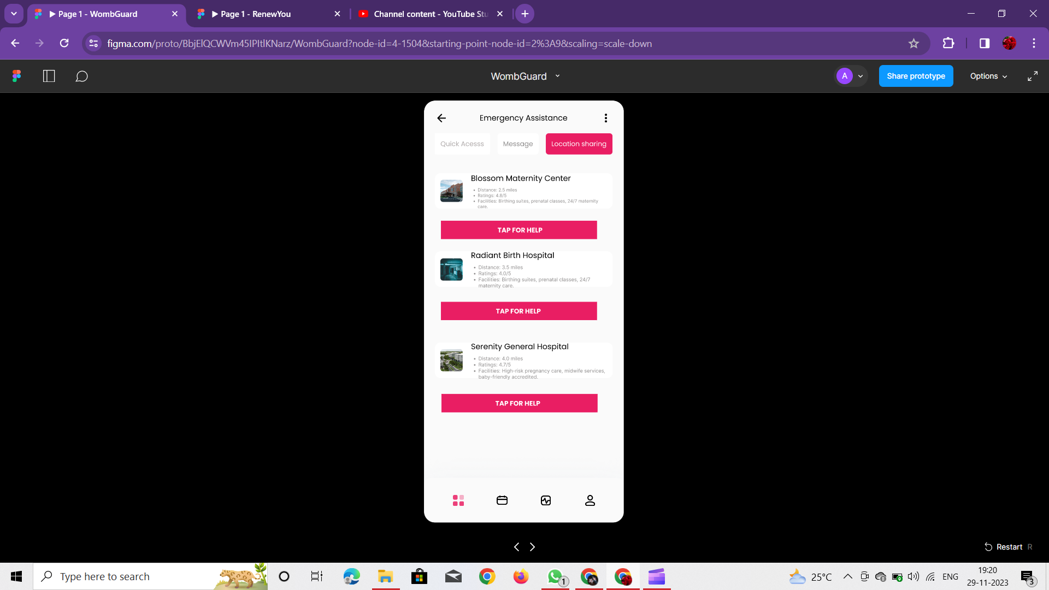Tap the profile person icon in bottom nav
1049x590 pixels.
[590, 500]
